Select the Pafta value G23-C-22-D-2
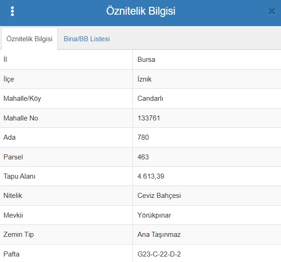 [159, 254]
